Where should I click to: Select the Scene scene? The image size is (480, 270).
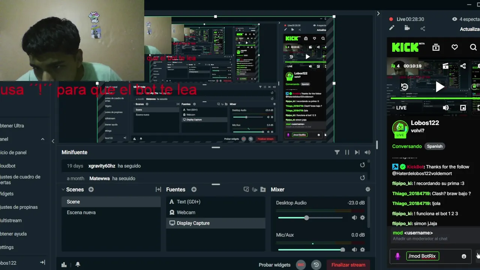tap(111, 202)
